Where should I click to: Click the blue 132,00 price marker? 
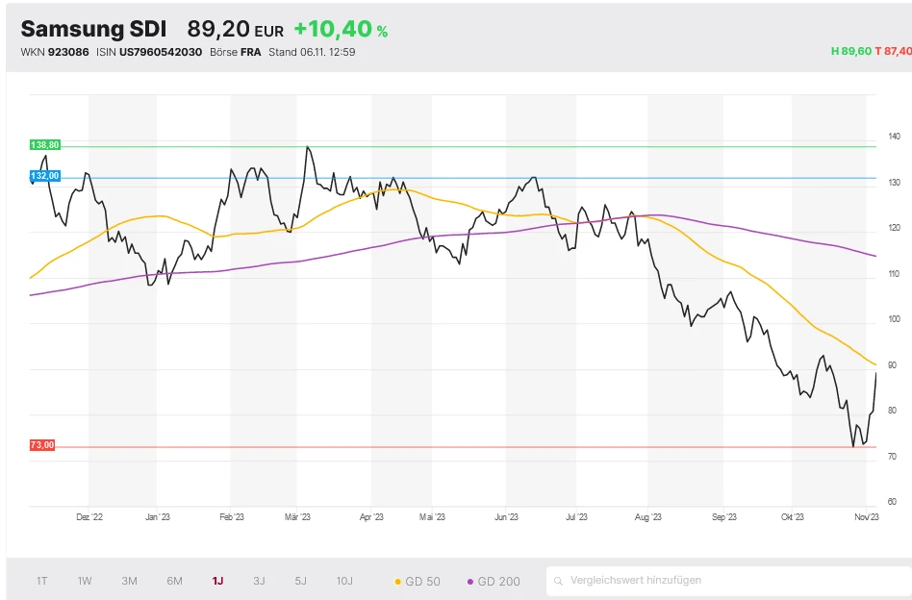(45, 176)
